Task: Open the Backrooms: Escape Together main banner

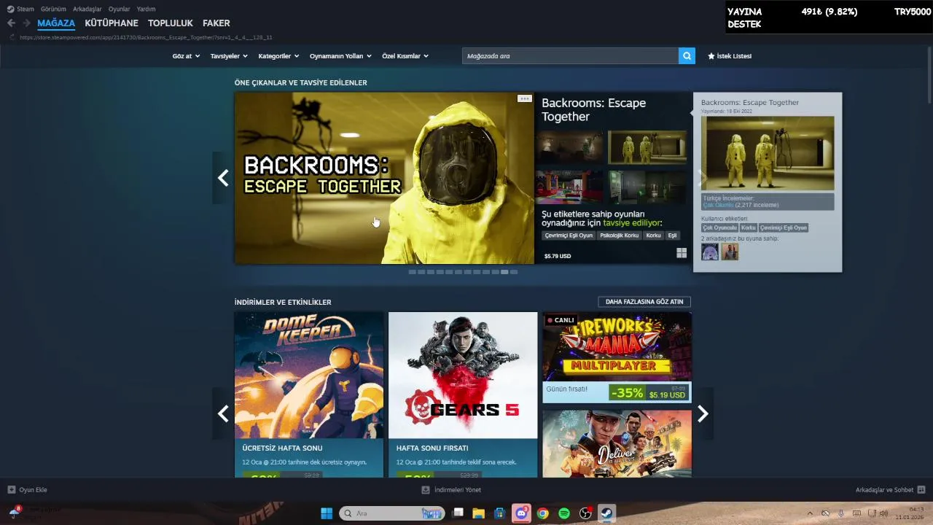Action: pos(384,178)
